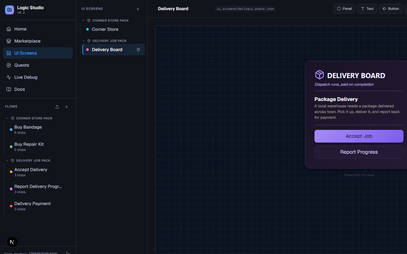This screenshot has height=254, width=407.
Task: Click the Accept Job button
Action: click(x=359, y=136)
